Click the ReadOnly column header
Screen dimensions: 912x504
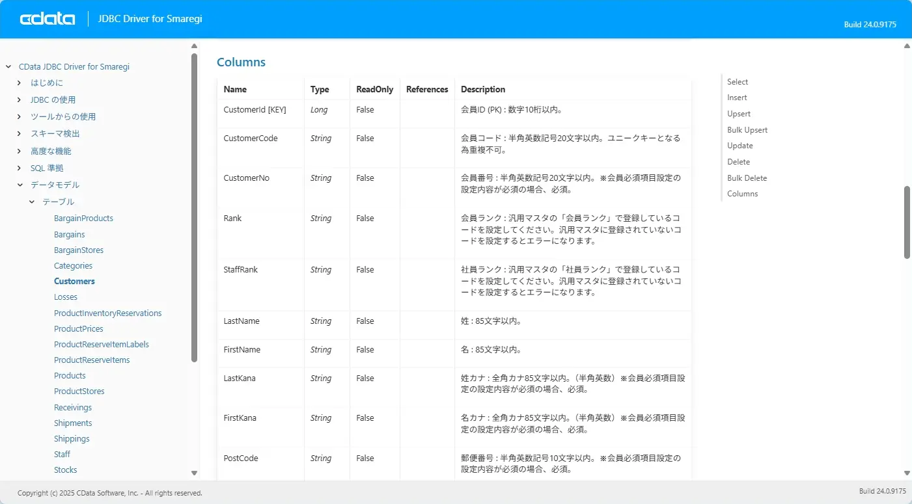coord(375,89)
